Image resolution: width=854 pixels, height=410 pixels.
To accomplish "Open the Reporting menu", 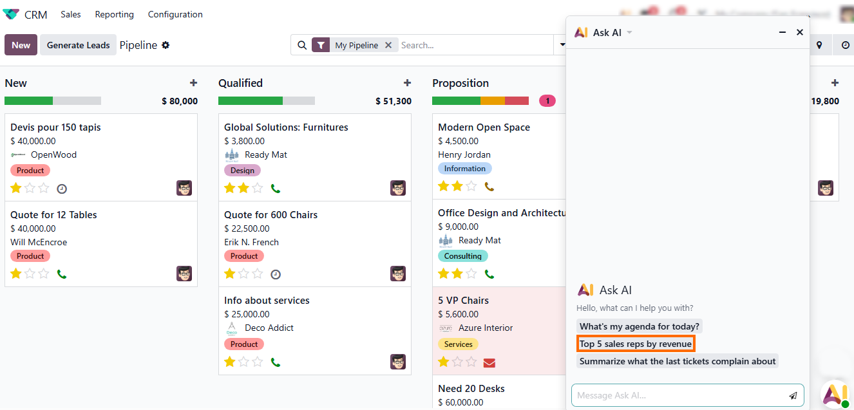I will (114, 14).
